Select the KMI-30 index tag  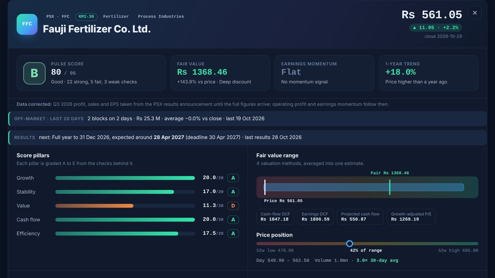point(86,17)
